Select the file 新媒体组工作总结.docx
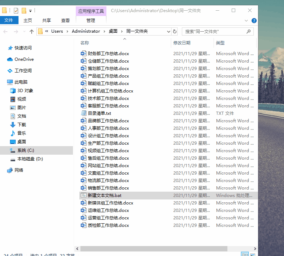284x256 pixels. (110, 203)
